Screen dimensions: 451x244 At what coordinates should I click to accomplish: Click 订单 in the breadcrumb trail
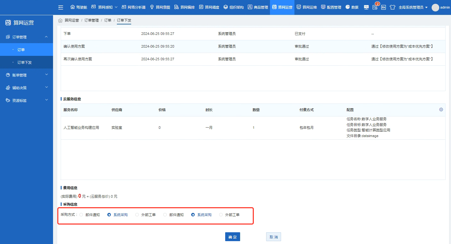pyautogui.click(x=108, y=20)
